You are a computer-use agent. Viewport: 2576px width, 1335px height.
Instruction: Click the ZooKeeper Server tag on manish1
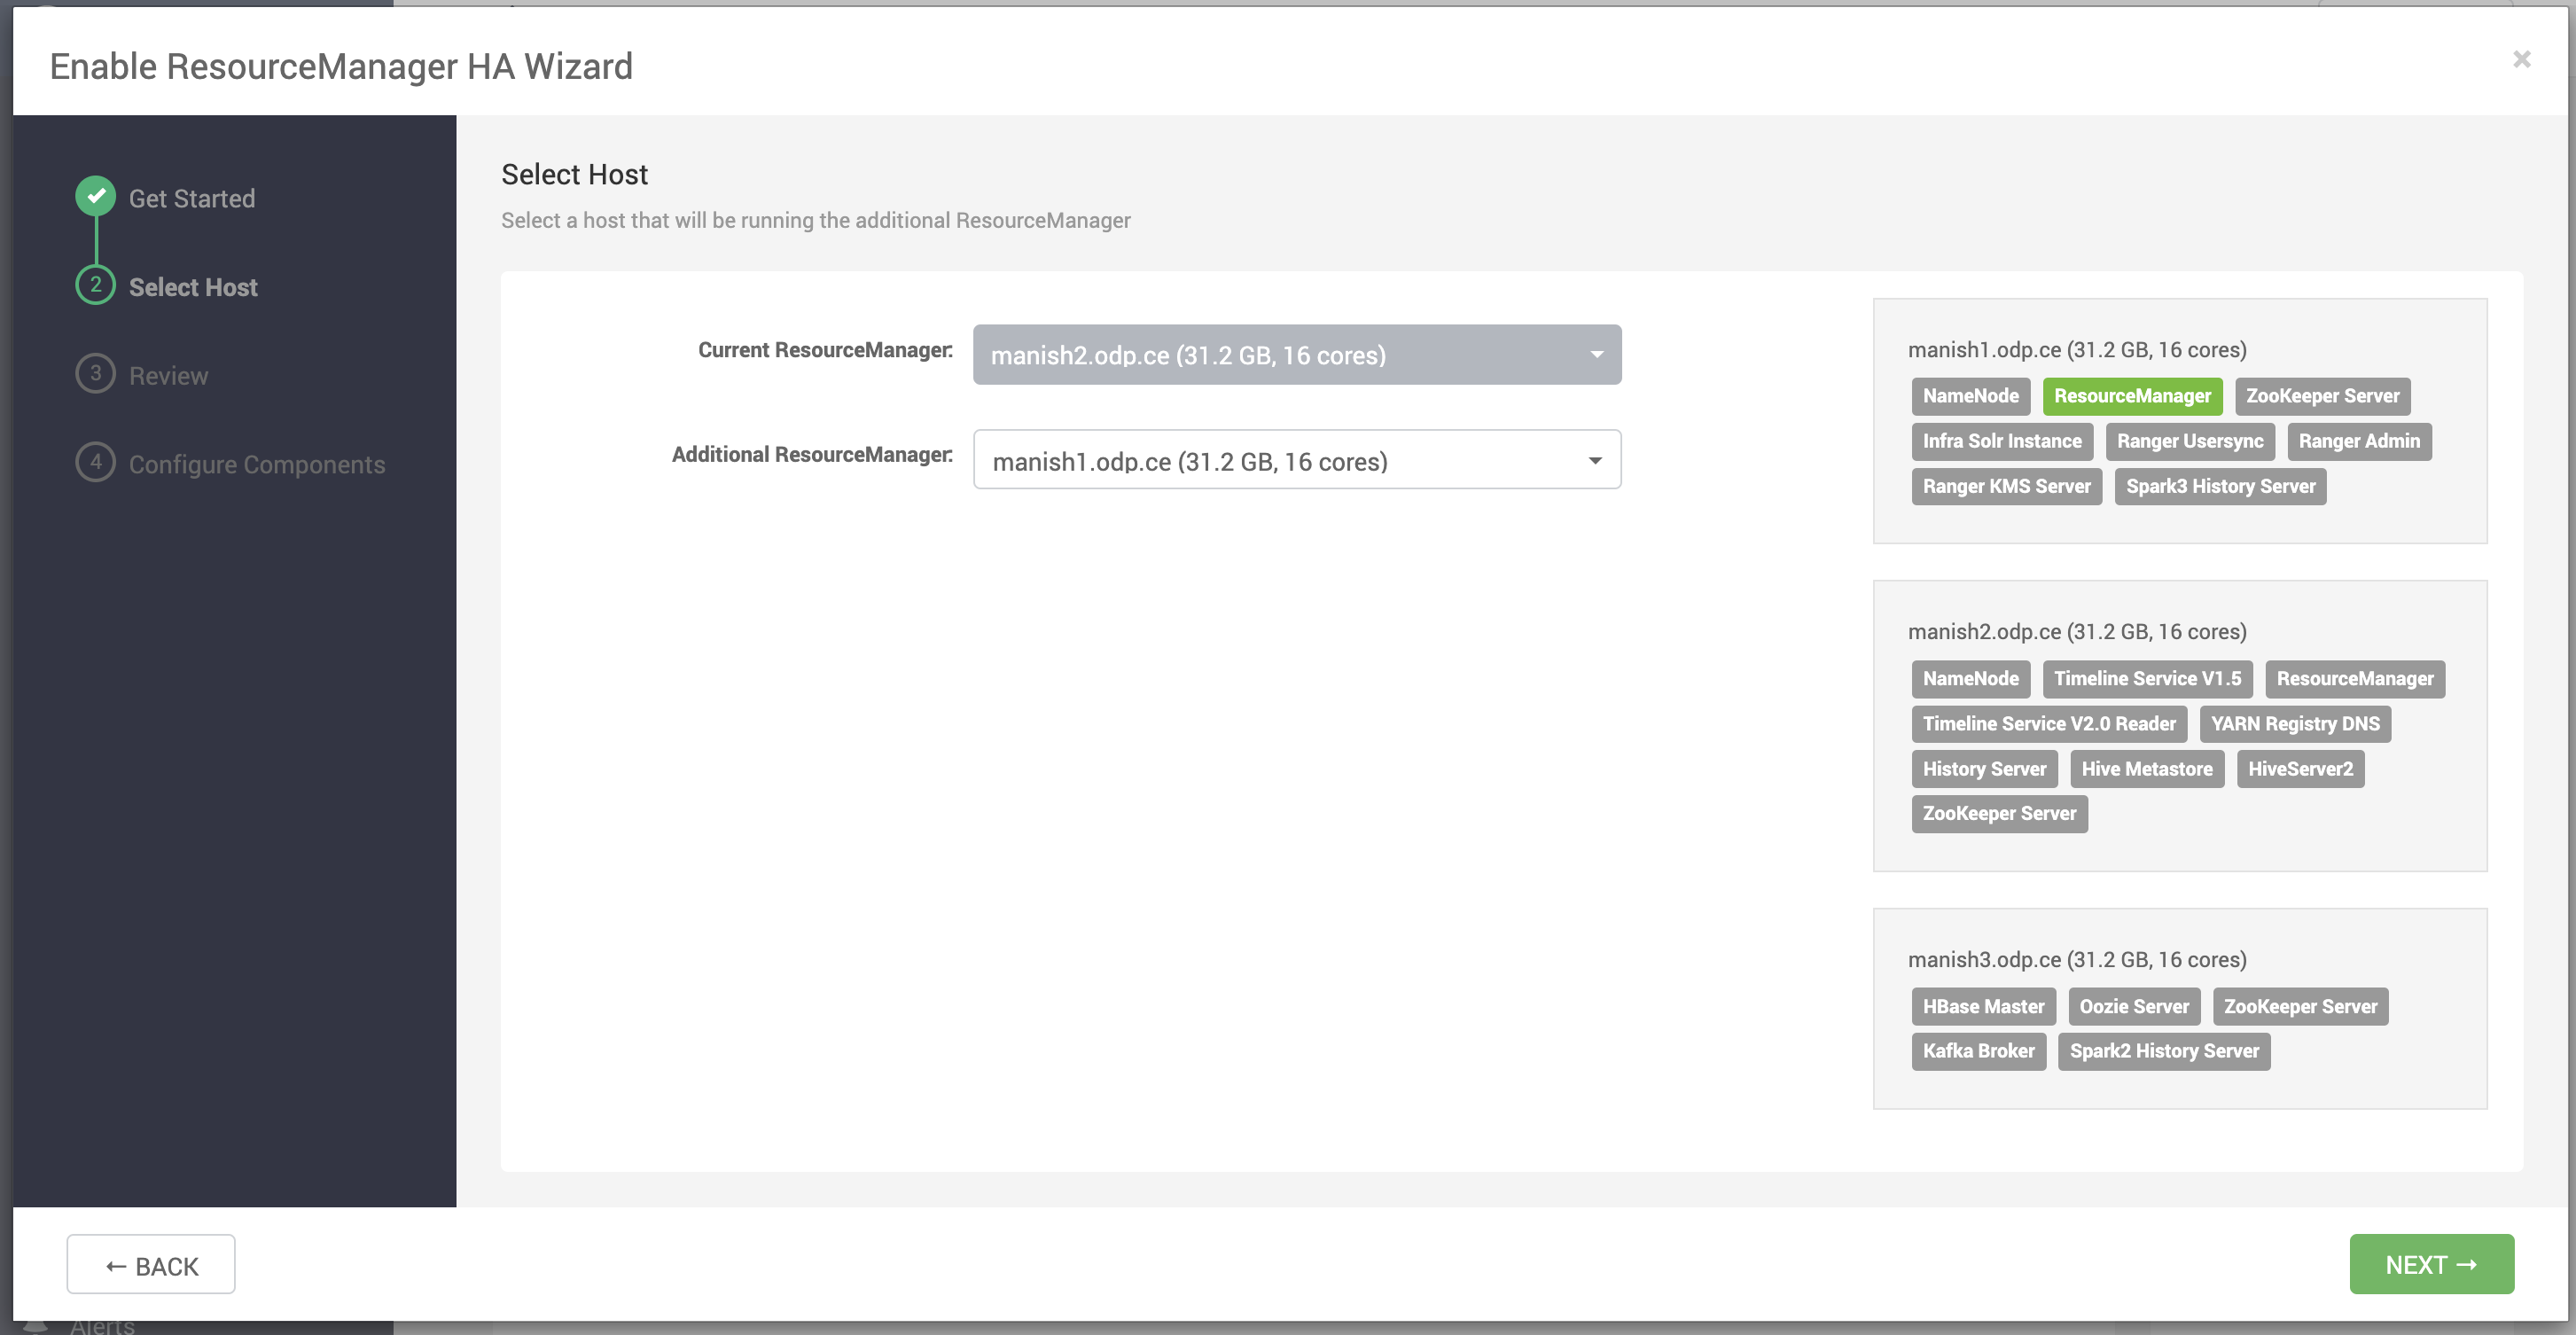(2322, 396)
